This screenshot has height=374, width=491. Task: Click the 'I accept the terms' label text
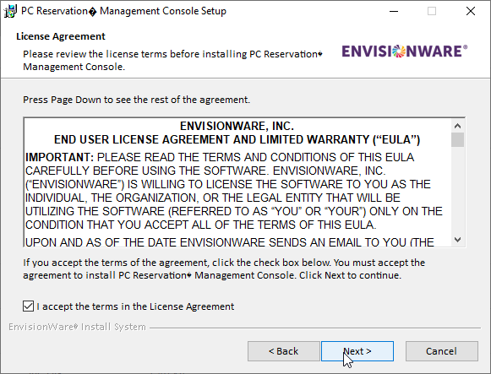click(x=135, y=306)
